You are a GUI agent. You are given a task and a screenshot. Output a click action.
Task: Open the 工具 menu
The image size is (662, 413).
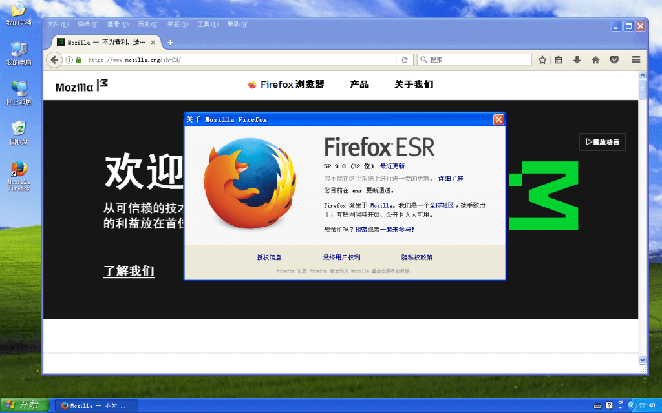coord(208,25)
